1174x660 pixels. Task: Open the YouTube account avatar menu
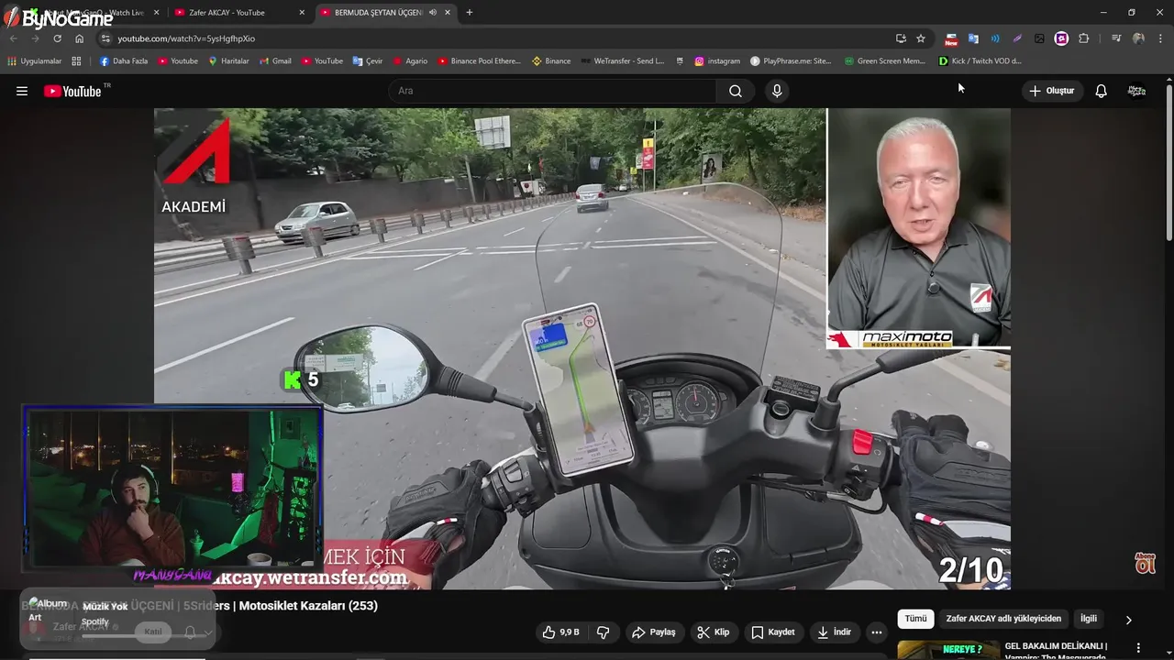(1136, 91)
